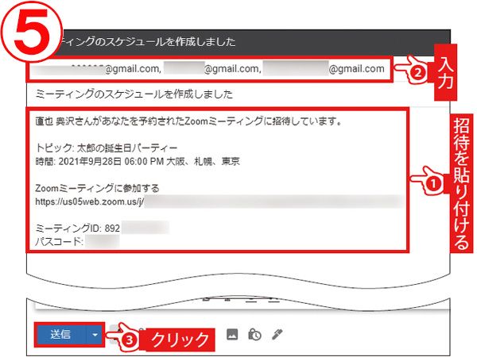Image resolution: width=477 pixels, height=357 pixels.
Task: Open the Zoom link https://us05web.zoom.us/j/
Action: click(89, 202)
